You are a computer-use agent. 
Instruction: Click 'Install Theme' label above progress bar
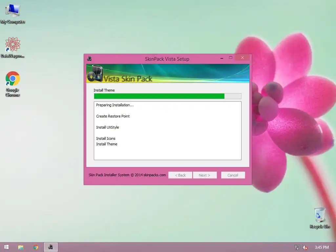(104, 90)
